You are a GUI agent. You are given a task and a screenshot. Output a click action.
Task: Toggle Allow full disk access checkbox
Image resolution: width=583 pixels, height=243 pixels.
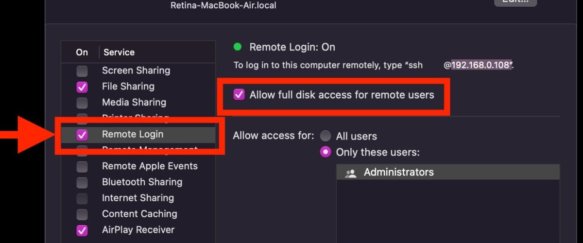(239, 95)
